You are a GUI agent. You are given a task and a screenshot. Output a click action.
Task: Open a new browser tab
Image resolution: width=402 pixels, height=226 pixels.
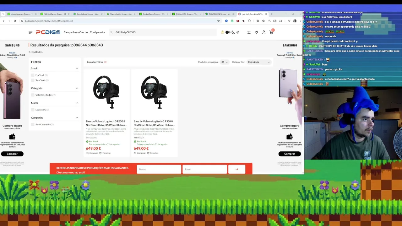(x=272, y=14)
